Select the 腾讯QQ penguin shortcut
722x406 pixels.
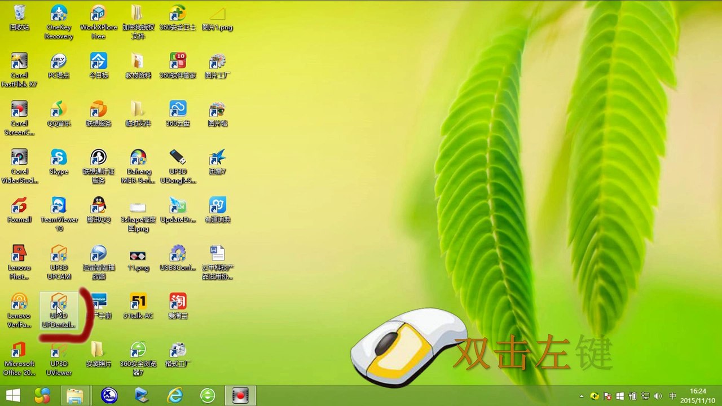[x=99, y=210]
